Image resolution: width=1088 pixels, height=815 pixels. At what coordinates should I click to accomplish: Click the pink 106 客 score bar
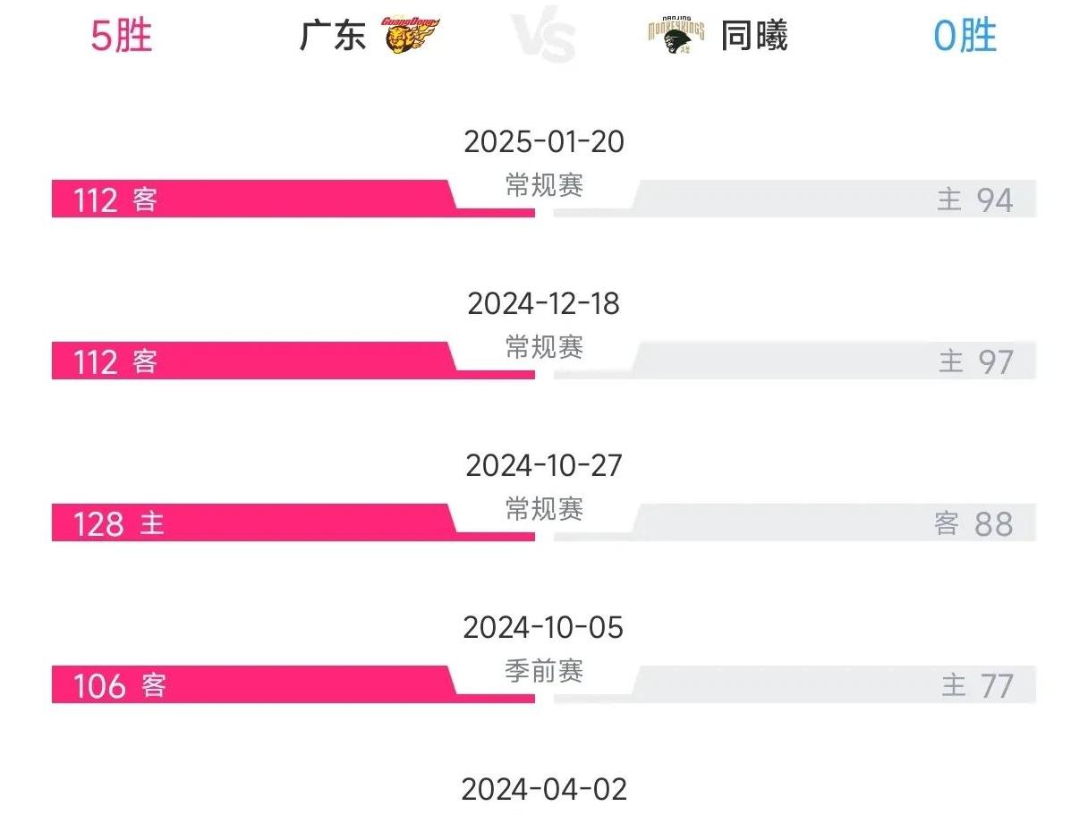293,684
